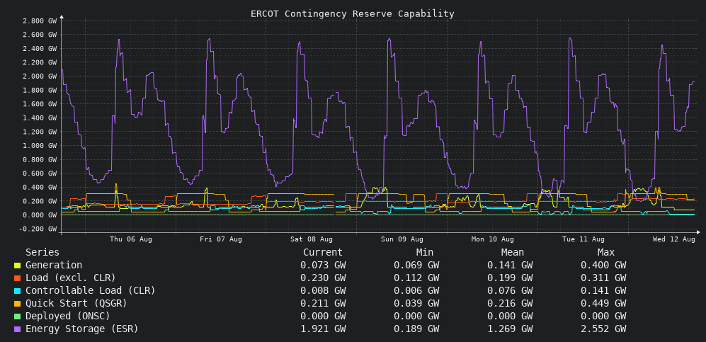Click Energy Storage mean value 1.269 GW
This screenshot has height=342, width=706.
pyautogui.click(x=510, y=329)
